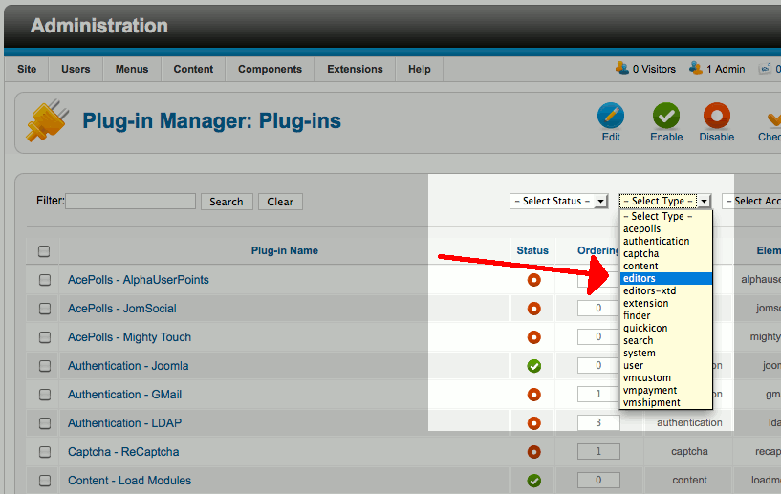Screen dimensions: 781x494
Task: Click the green Enable checkmark icon
Action: click(x=666, y=116)
